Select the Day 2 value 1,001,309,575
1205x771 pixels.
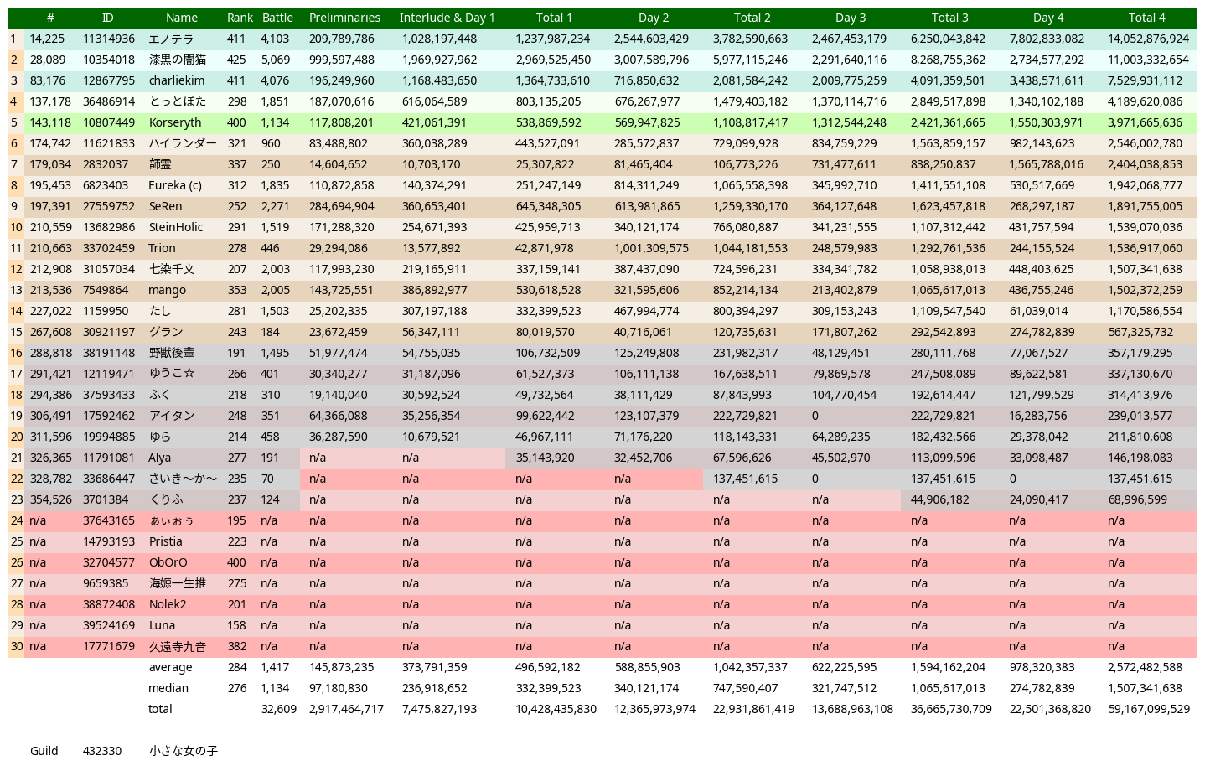651,248
